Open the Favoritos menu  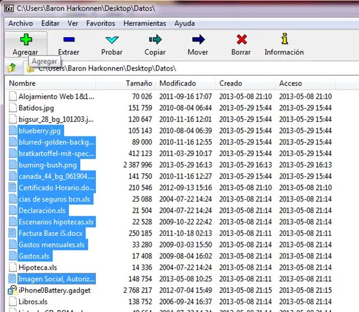coord(100,24)
